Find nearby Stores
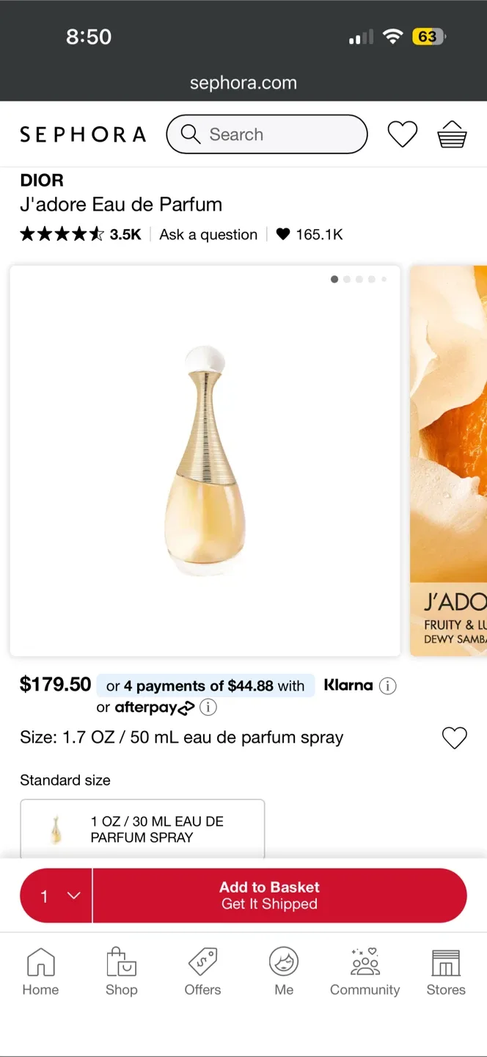487x1057 pixels. (445, 970)
